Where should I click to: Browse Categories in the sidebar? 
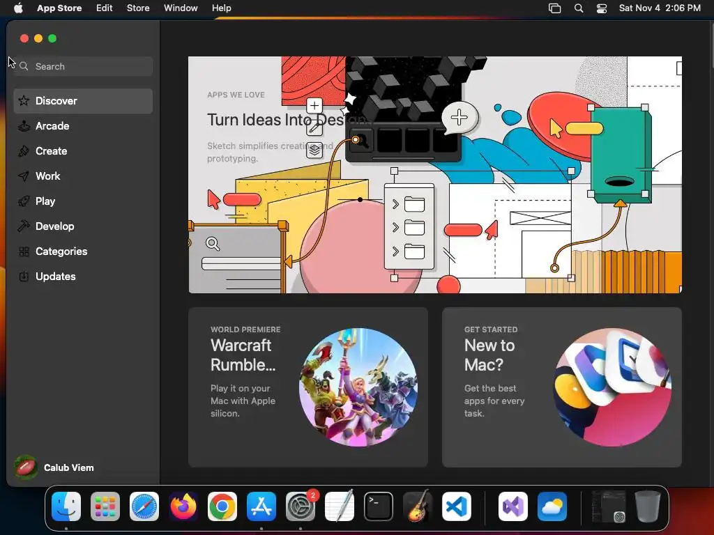coord(83,251)
